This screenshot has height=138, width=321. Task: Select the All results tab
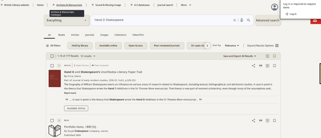49,35
